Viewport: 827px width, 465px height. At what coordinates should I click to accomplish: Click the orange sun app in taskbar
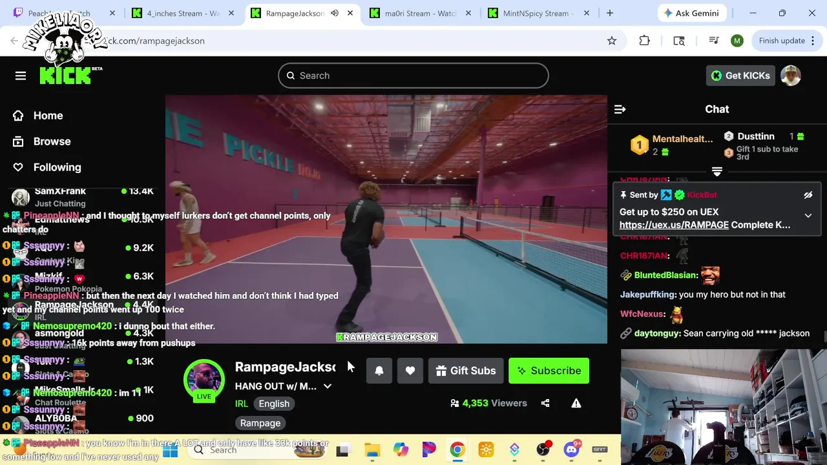[x=486, y=449]
